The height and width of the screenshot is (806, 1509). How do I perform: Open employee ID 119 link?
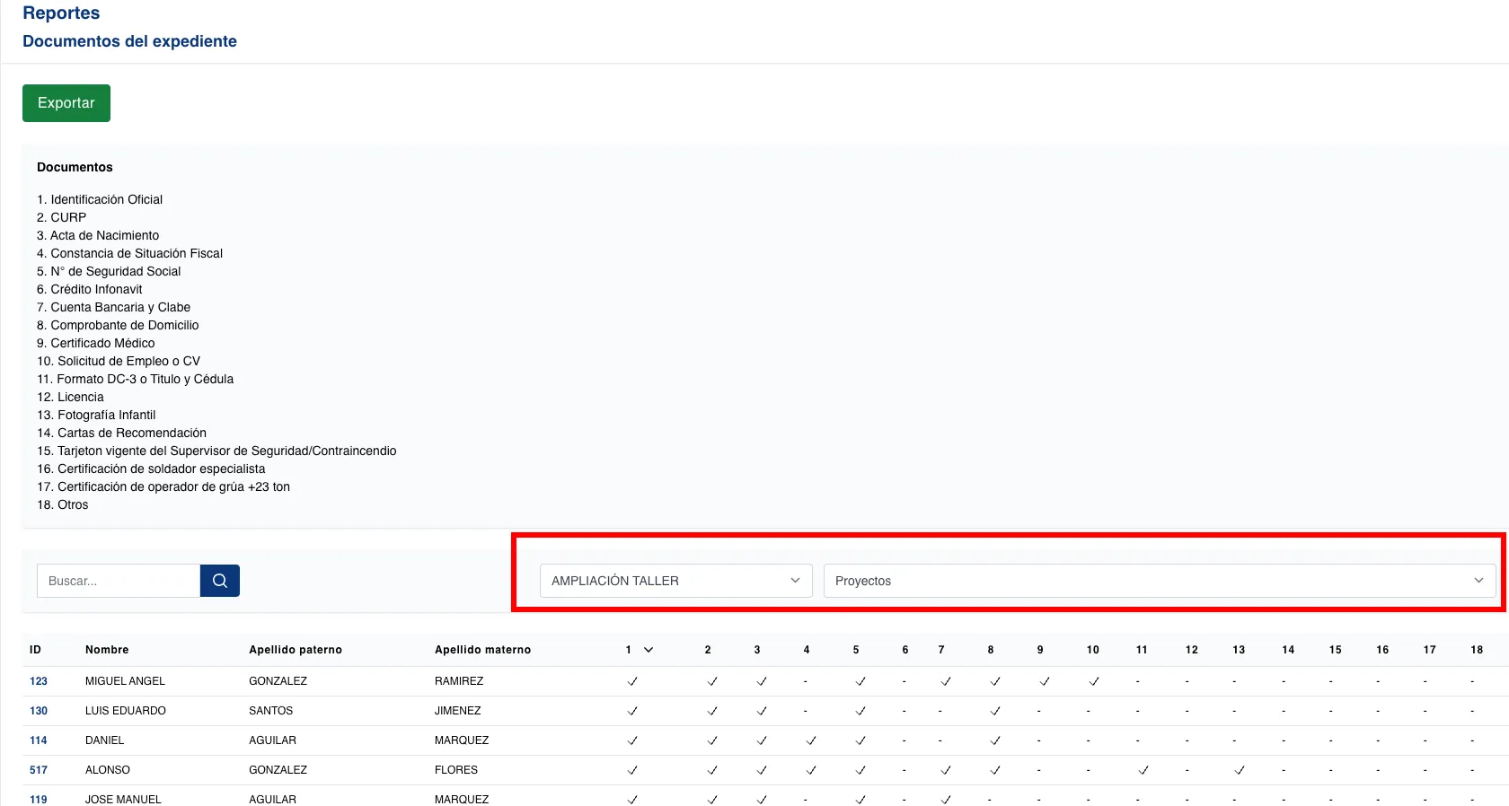pyautogui.click(x=39, y=799)
